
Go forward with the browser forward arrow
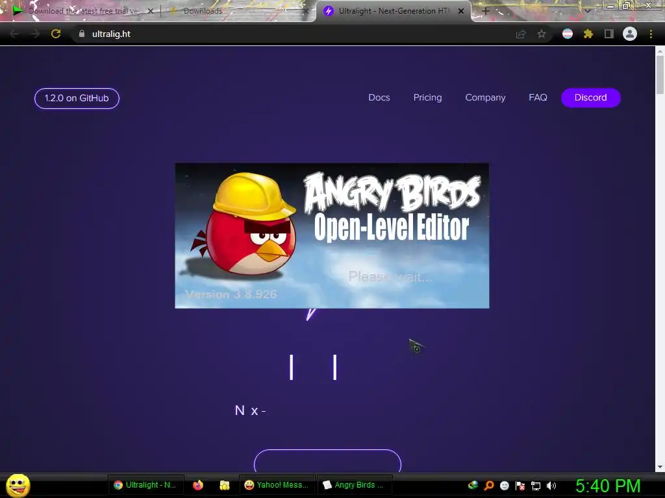(35, 34)
